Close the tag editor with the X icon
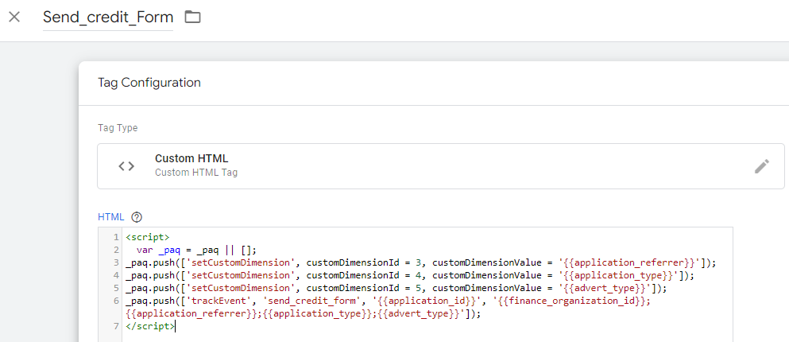 point(14,17)
